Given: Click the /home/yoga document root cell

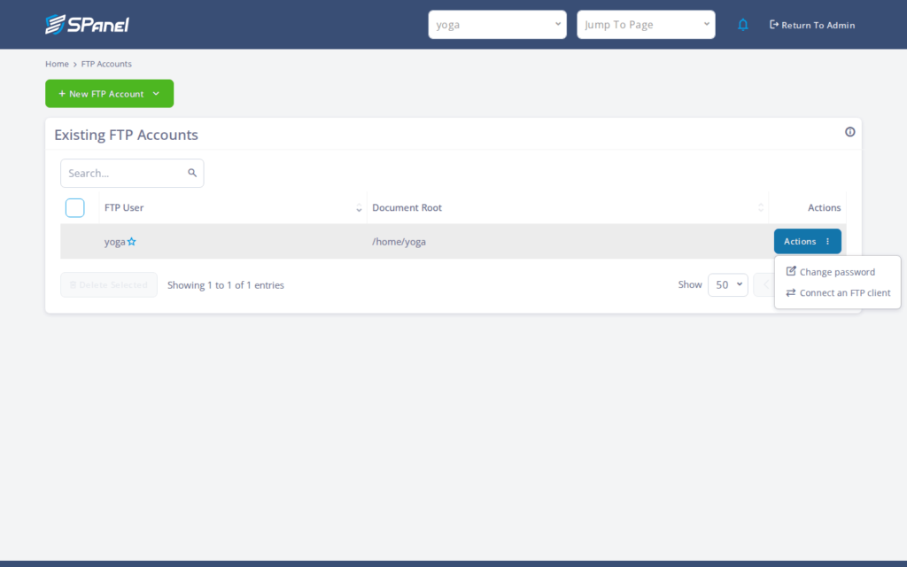Looking at the screenshot, I should (568, 241).
